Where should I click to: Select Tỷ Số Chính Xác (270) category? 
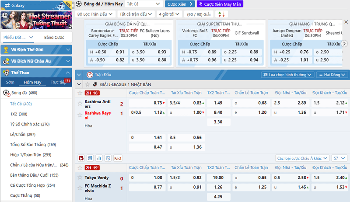point(30,124)
